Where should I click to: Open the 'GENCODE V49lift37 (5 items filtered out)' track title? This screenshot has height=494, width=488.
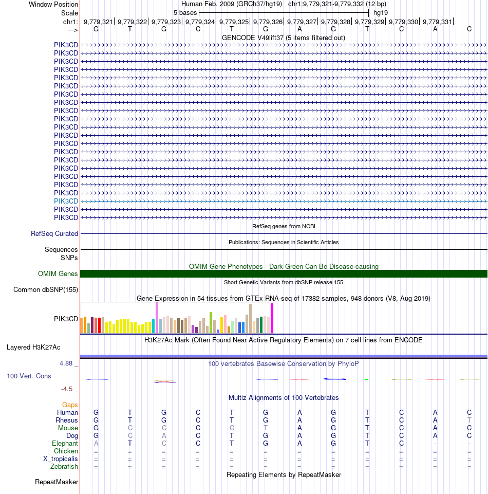(x=284, y=38)
